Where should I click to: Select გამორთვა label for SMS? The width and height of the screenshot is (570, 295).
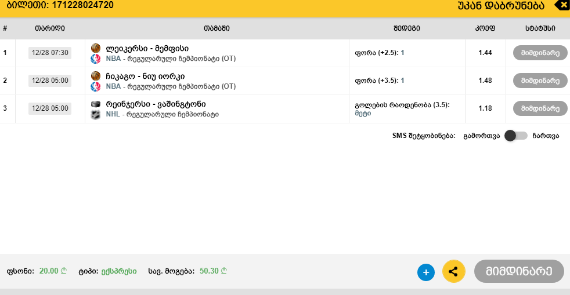coord(482,136)
